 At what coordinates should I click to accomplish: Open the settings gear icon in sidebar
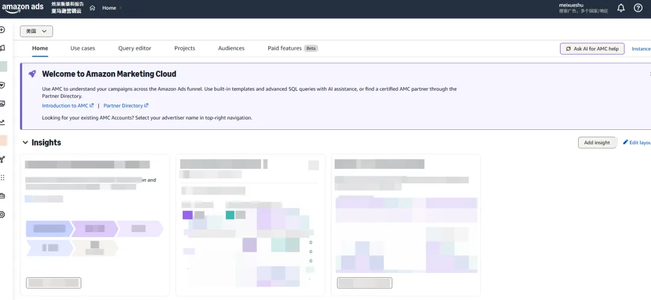pyautogui.click(x=2, y=215)
